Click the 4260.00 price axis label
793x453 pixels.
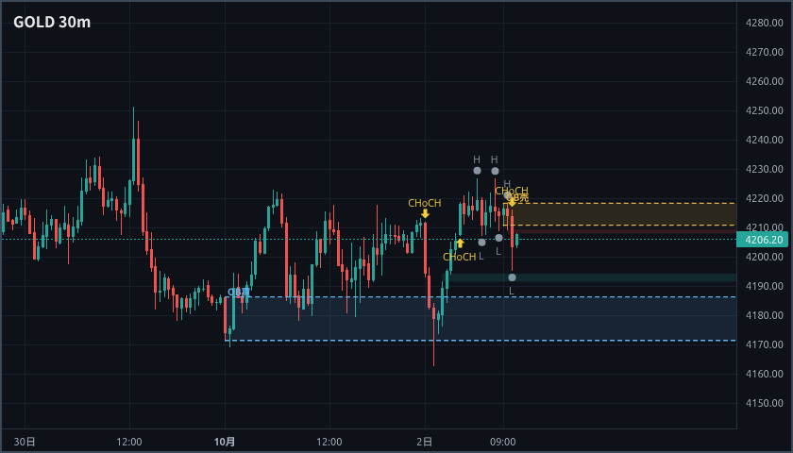pyautogui.click(x=764, y=81)
